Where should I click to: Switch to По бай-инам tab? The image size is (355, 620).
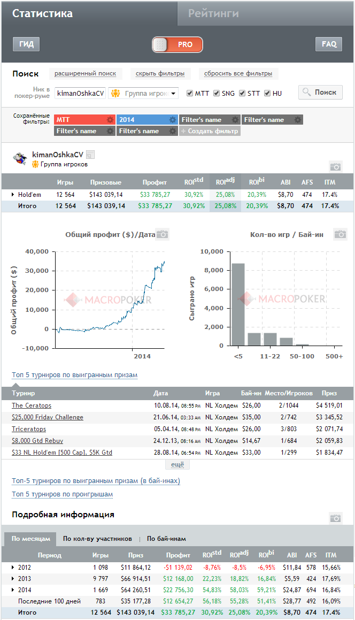coord(166,539)
